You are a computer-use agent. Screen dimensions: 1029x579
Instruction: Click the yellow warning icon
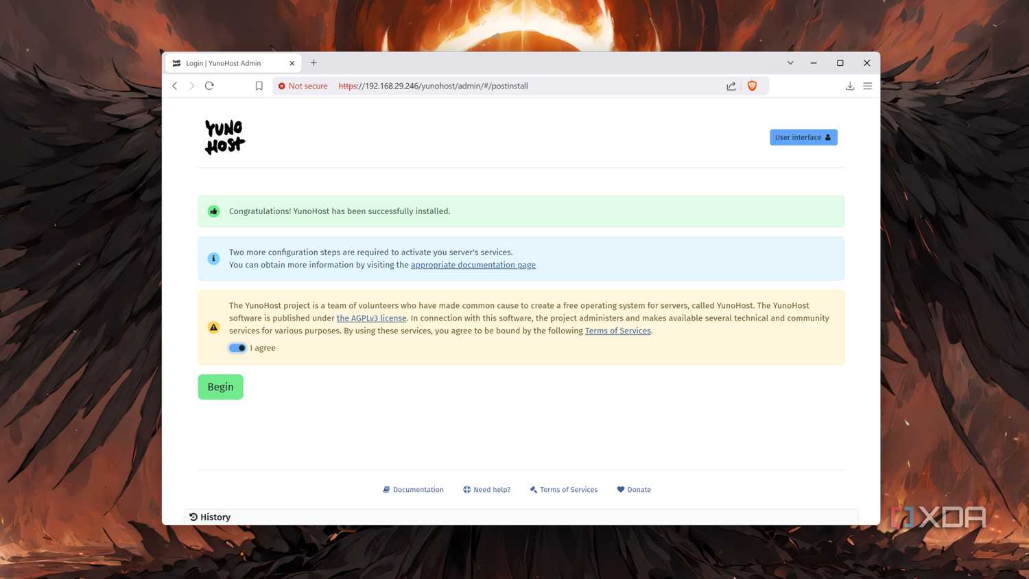pos(213,327)
